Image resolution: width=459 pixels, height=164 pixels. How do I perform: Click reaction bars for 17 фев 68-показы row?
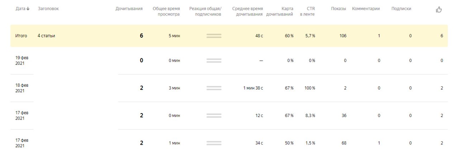pyautogui.click(x=214, y=143)
